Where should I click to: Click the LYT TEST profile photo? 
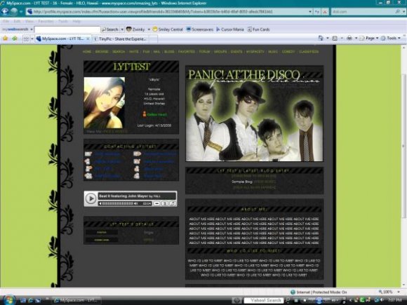click(105, 102)
